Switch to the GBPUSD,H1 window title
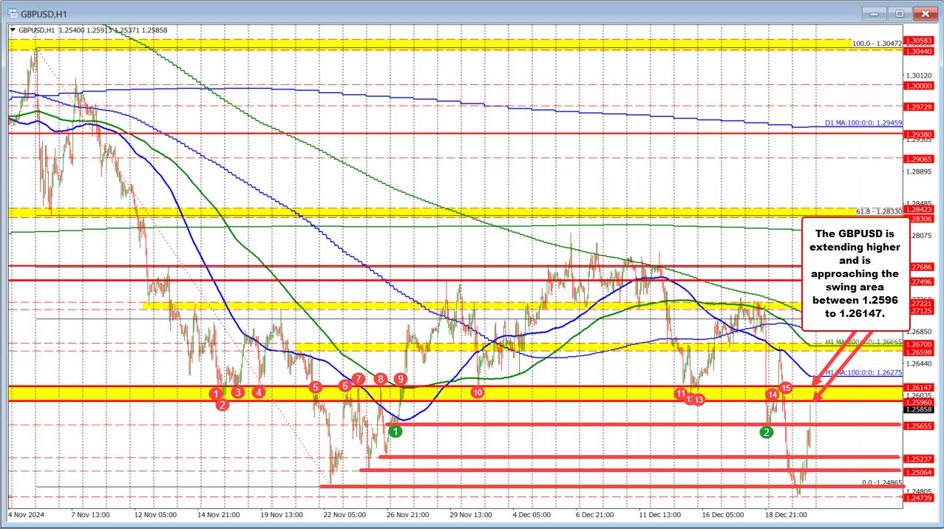The image size is (944, 529). pos(44,13)
